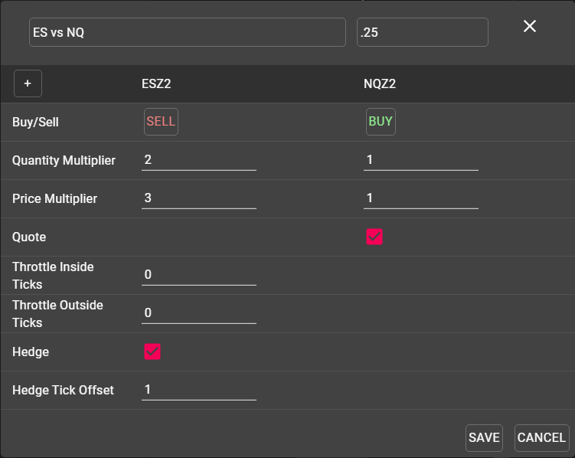Viewport: 575px width, 458px height.
Task: Edit the NQZ2 Quantity Multiplier field
Action: pyautogui.click(x=420, y=160)
